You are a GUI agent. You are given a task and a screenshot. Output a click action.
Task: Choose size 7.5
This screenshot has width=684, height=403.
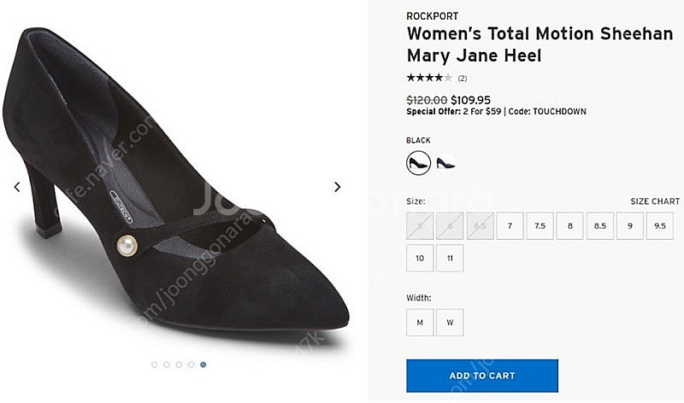point(540,226)
